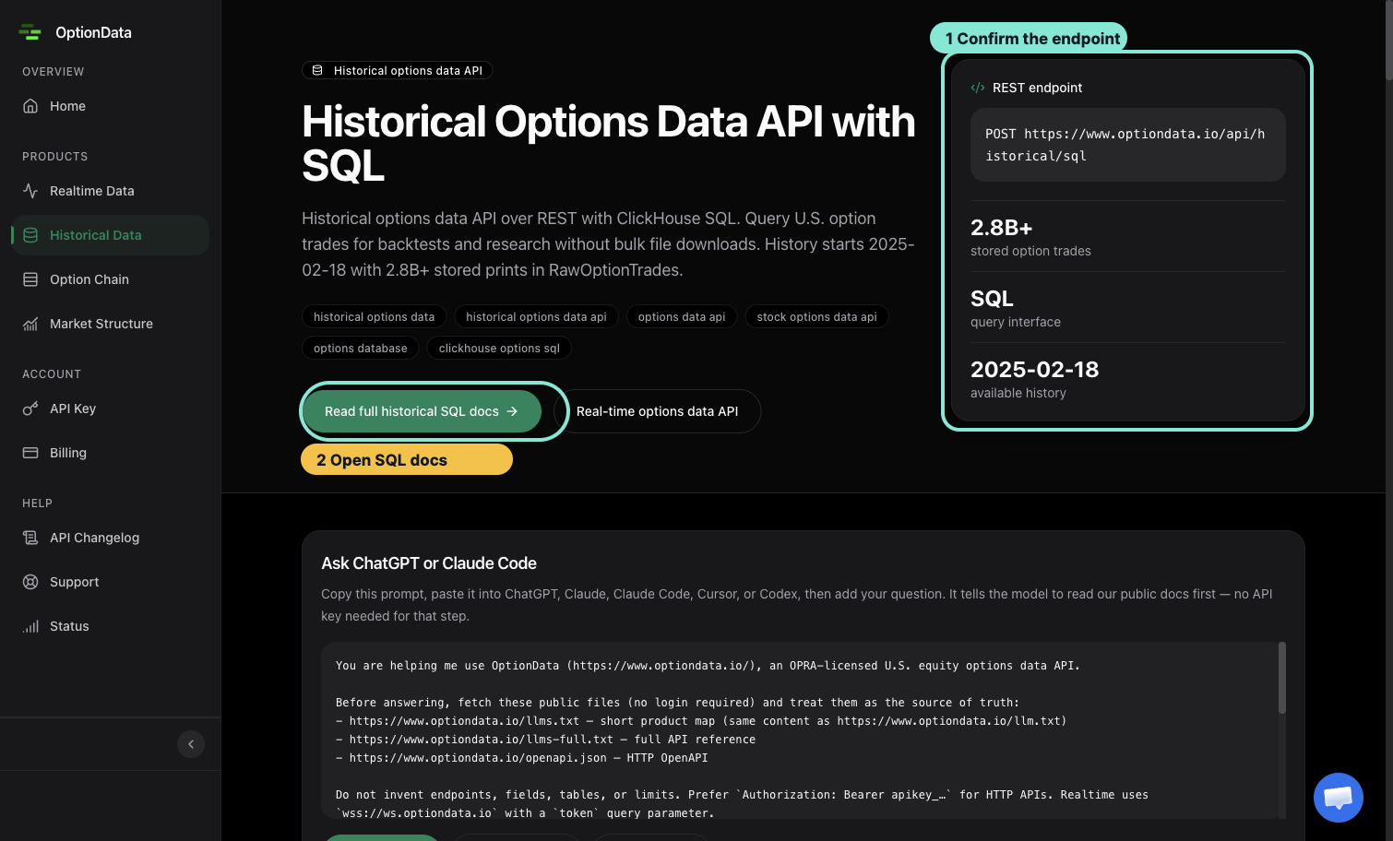This screenshot has height=841, width=1393.
Task: Click the Historical options data API badge
Action: (x=397, y=70)
